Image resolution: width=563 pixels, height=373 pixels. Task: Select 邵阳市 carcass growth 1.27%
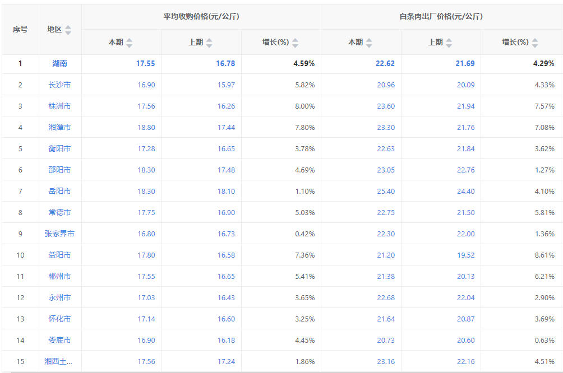[544, 170]
